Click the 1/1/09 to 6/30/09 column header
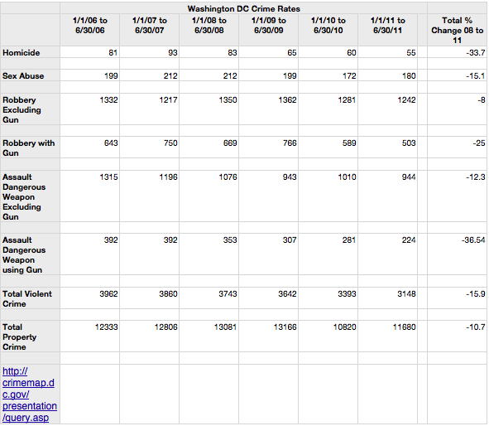The height and width of the screenshot is (426, 489). (x=269, y=26)
